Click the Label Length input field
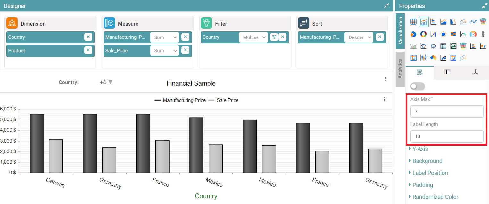Image resolution: width=489 pixels, height=204 pixels. 447,136
